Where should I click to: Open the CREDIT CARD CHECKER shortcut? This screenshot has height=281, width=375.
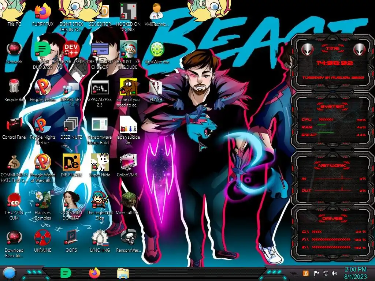pos(100,55)
